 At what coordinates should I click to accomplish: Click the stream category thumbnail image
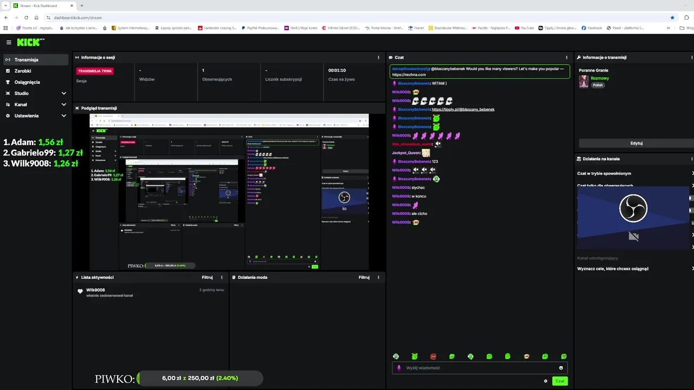click(584, 82)
